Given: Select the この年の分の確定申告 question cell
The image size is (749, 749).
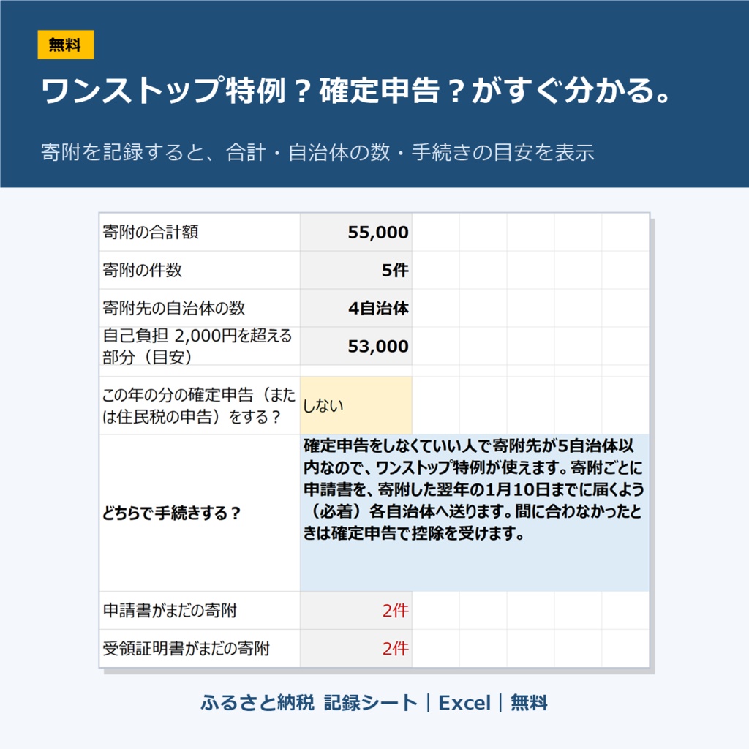Looking at the screenshot, I should [199, 405].
